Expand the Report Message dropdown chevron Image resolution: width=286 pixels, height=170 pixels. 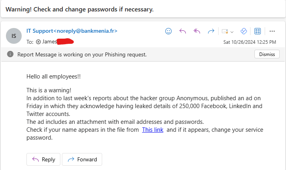[232, 32]
